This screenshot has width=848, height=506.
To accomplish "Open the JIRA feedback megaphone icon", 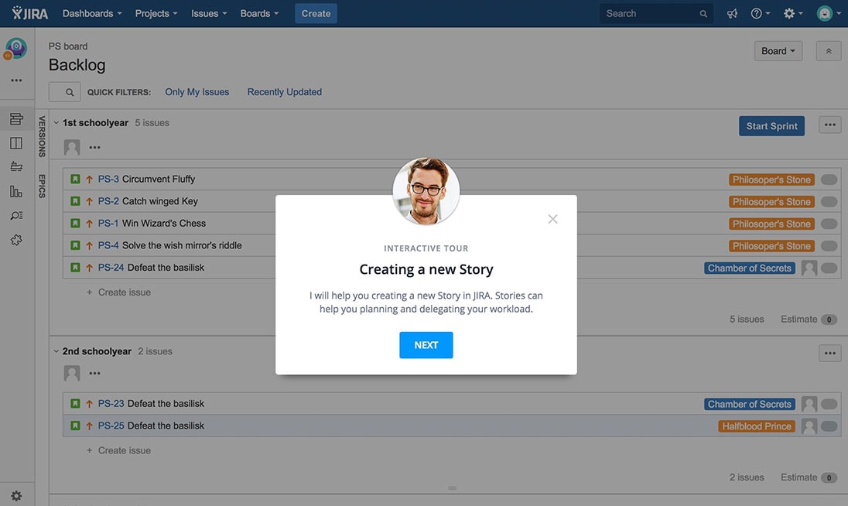I will (x=732, y=13).
